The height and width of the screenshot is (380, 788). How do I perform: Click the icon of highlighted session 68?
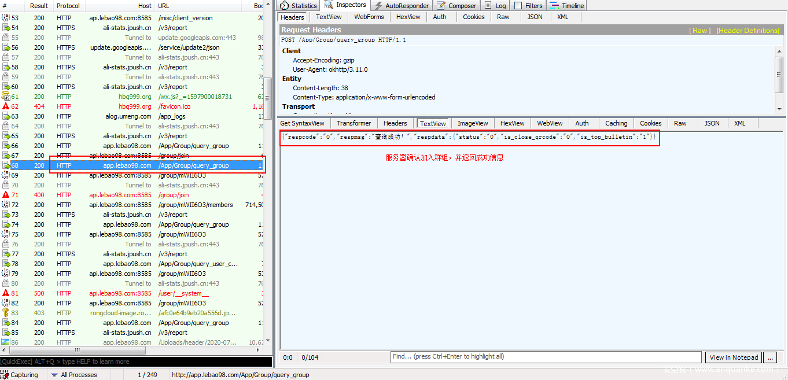pos(6,165)
